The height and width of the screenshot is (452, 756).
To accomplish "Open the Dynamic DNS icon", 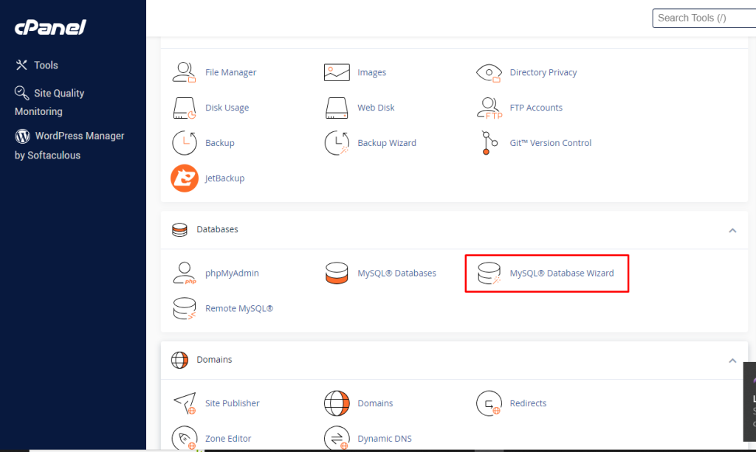I will tap(337, 438).
